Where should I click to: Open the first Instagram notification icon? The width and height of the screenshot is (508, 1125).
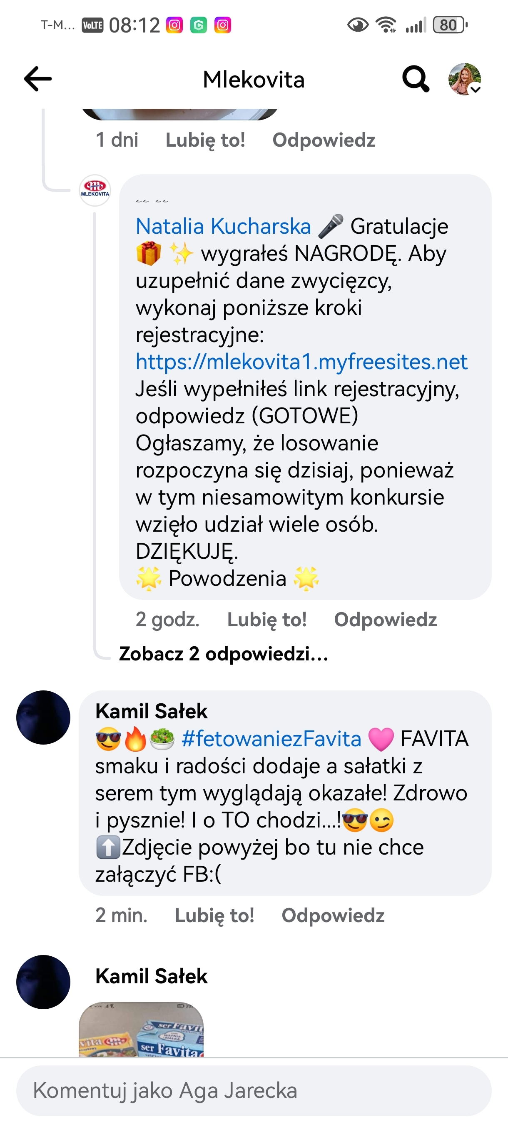pos(174,25)
